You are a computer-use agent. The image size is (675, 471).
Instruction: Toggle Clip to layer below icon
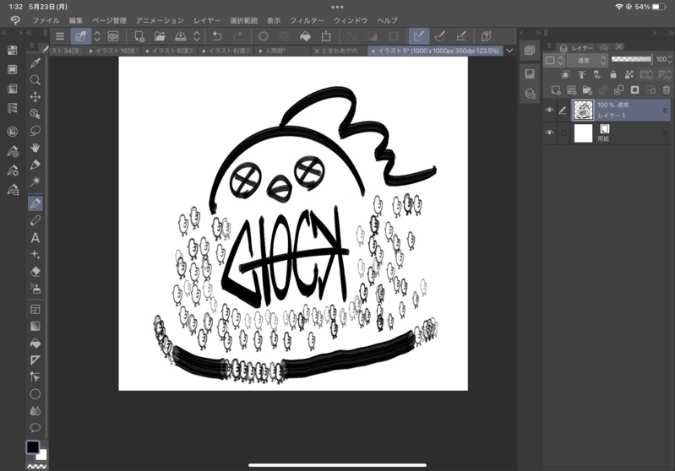tap(566, 74)
